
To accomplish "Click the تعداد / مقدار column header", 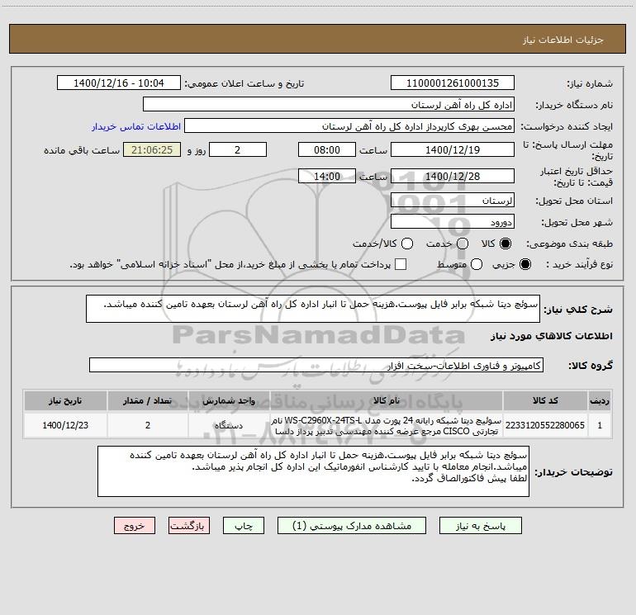I will pos(148,400).
